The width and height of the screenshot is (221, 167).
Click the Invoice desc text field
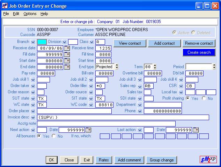(123, 117)
